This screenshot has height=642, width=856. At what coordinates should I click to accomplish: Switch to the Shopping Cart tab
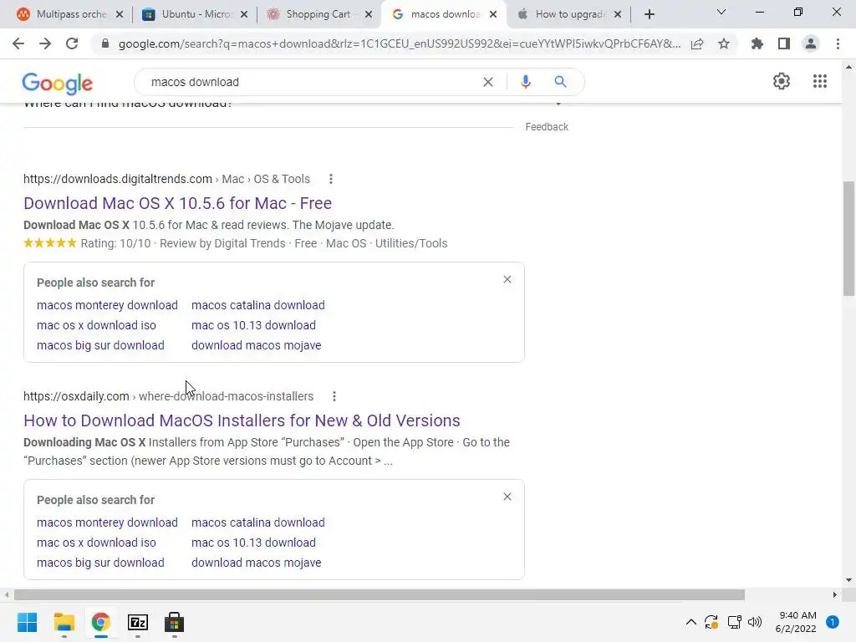319,14
